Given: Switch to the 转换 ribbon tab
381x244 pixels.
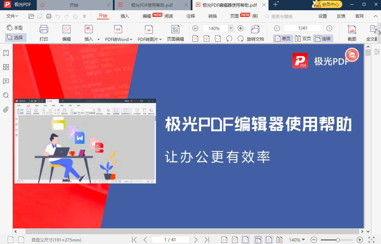Looking at the screenshot, I should click(213, 16).
